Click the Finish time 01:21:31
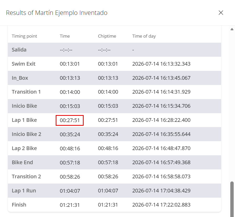235x217 pixels. coord(70,205)
